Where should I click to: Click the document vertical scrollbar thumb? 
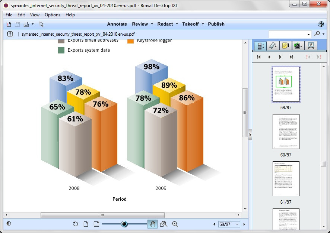(x=245, y=113)
